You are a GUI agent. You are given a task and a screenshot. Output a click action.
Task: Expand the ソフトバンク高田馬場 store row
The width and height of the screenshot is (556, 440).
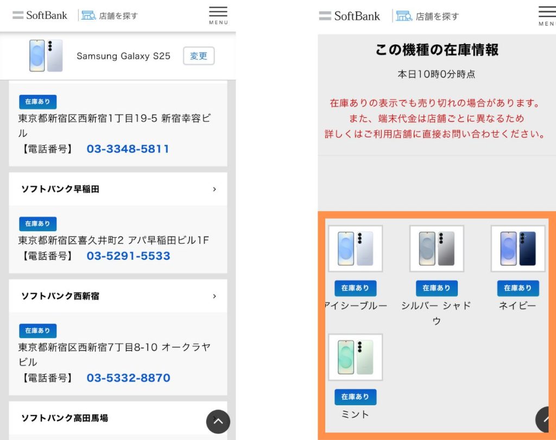point(118,418)
